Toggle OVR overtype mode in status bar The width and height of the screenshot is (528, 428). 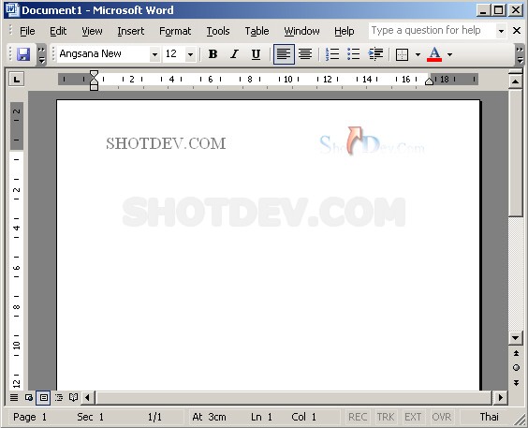442,417
